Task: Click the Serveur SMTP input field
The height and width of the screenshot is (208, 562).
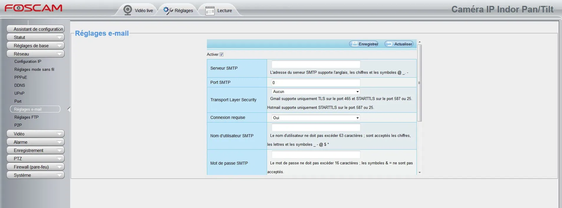Action: (x=316, y=64)
